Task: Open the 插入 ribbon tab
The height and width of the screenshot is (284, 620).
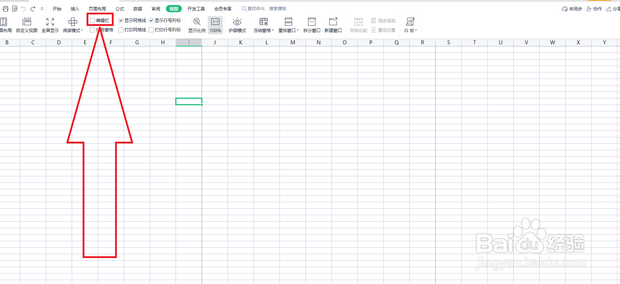Action: tap(75, 9)
